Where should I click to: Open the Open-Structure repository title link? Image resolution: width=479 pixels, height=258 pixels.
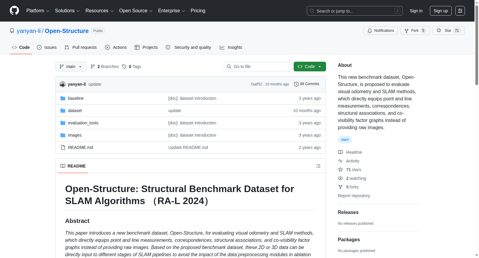(67, 31)
